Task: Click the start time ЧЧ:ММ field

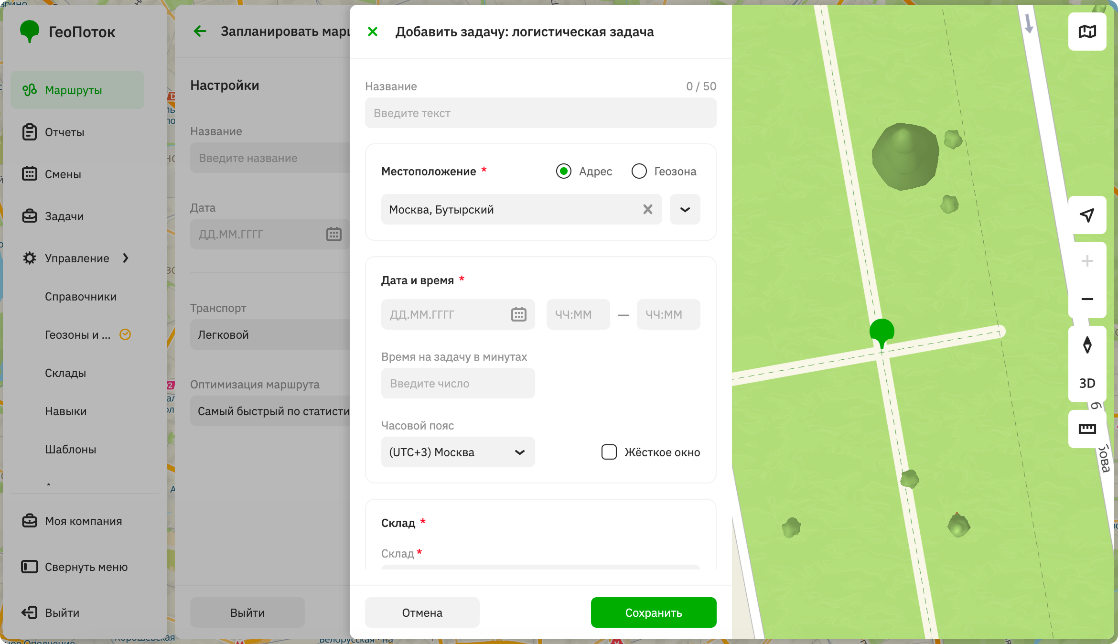Action: [x=578, y=314]
